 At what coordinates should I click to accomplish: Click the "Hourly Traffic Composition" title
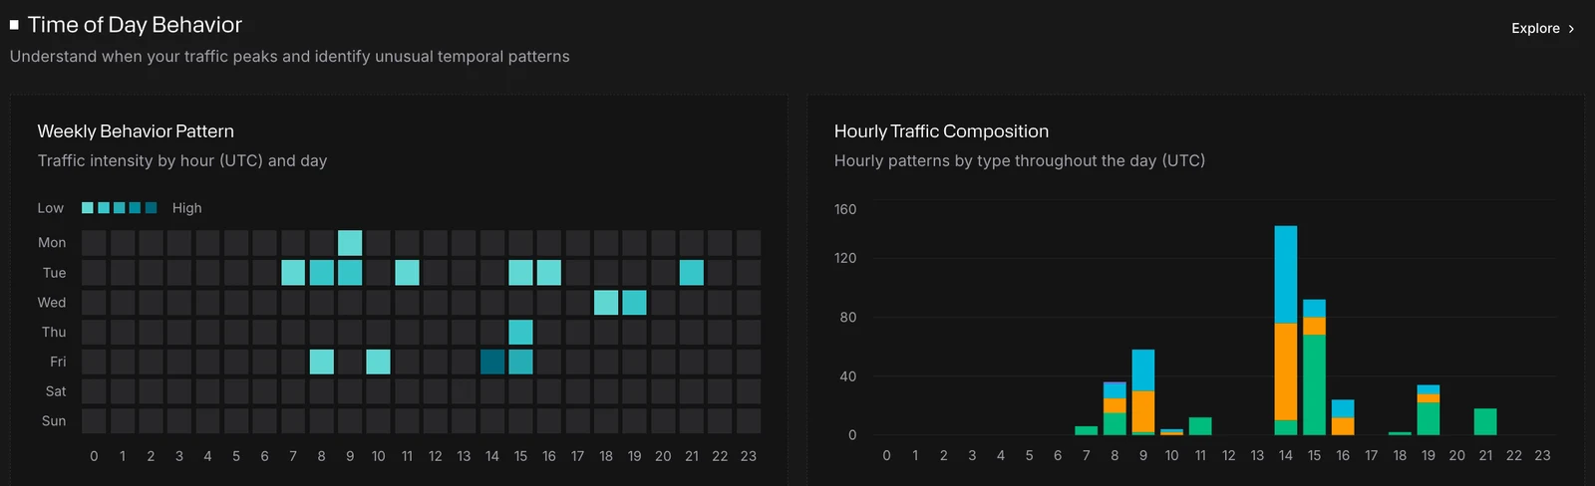(x=941, y=131)
